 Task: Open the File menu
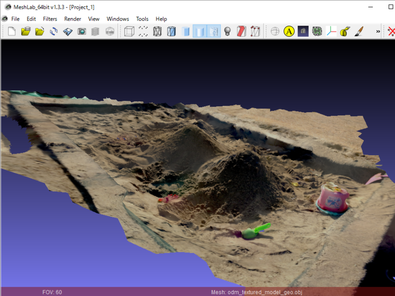click(15, 19)
